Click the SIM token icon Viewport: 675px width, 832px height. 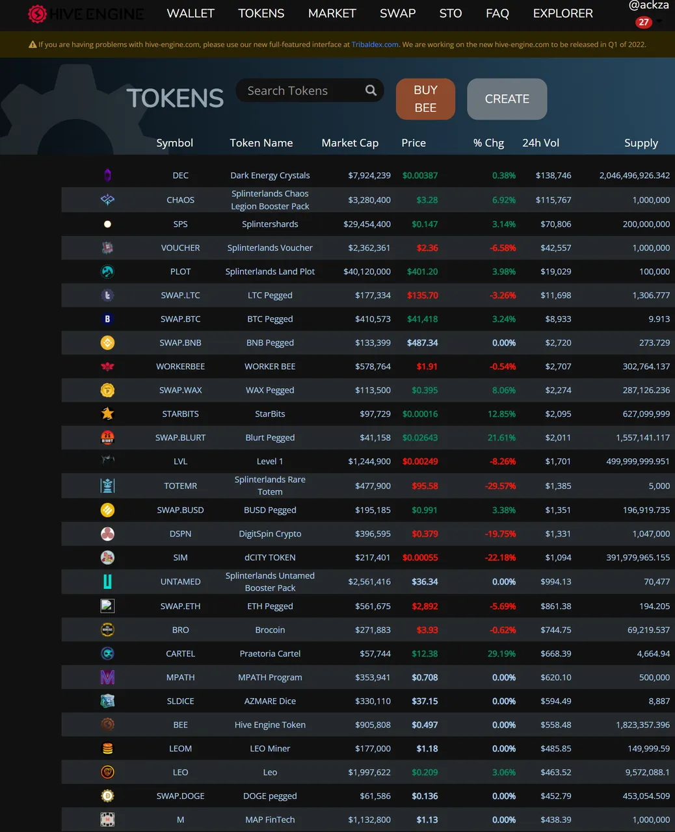[107, 557]
